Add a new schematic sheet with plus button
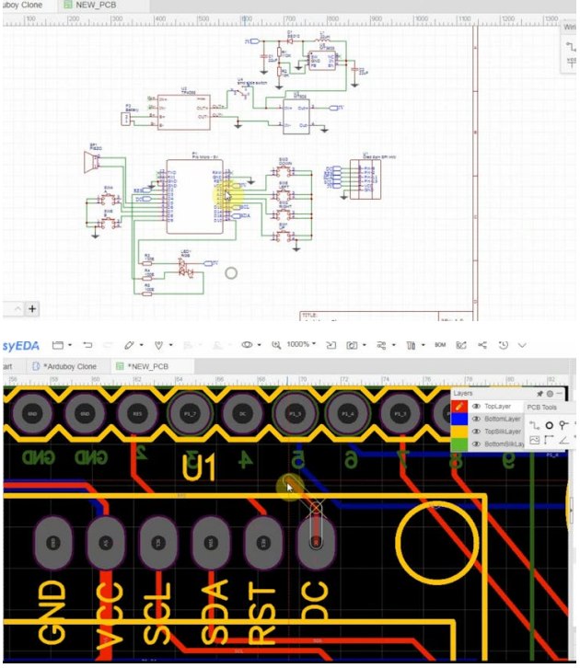This screenshot has width=580, height=668. click(31, 308)
